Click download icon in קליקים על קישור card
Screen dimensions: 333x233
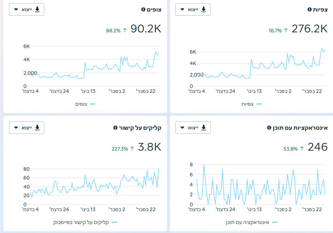(x=37, y=128)
